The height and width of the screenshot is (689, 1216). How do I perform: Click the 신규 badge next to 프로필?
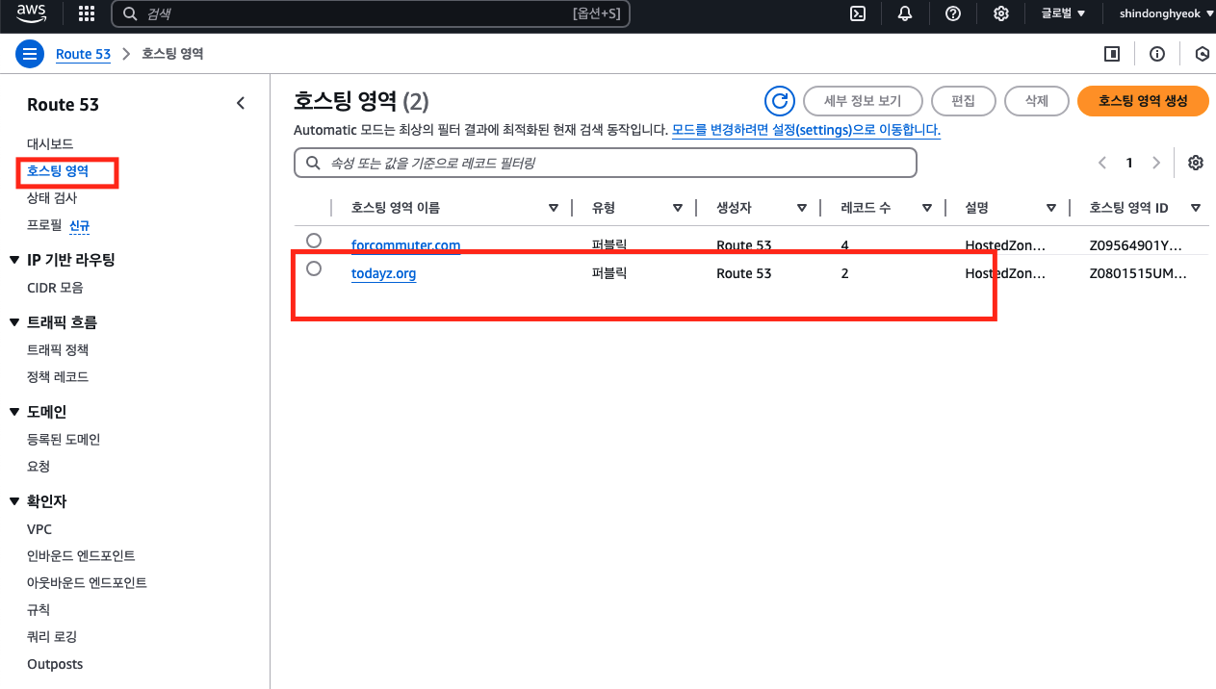tap(80, 225)
